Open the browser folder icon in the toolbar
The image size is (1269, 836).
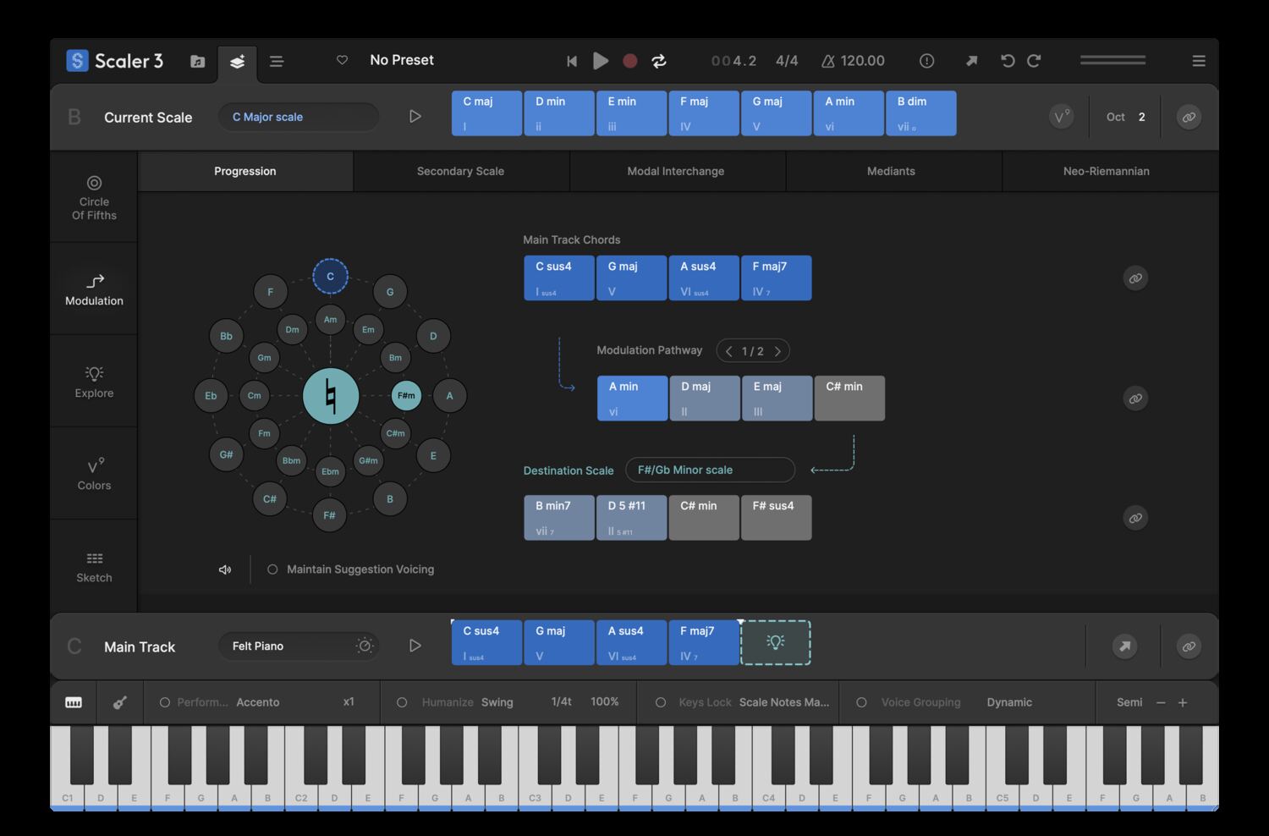(197, 62)
